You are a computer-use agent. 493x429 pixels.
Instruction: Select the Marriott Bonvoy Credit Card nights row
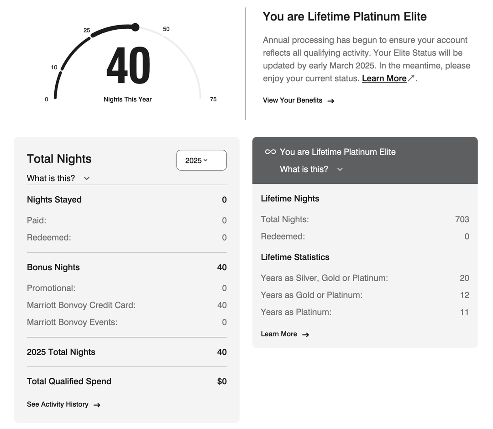[126, 305]
